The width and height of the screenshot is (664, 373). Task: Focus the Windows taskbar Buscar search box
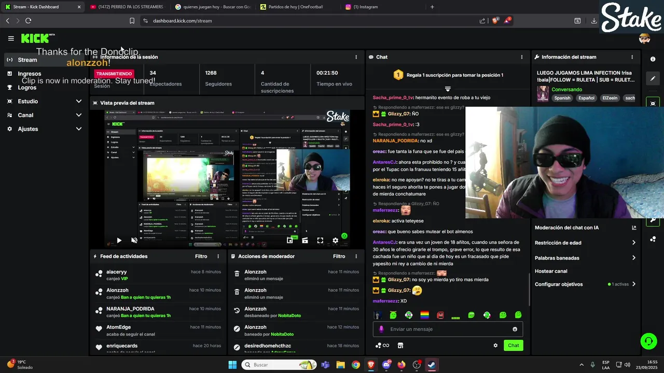click(279, 365)
